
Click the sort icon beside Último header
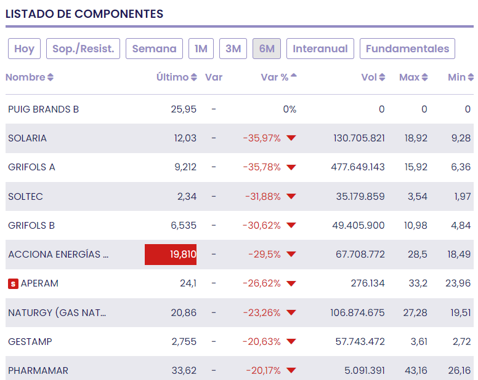pos(194,77)
